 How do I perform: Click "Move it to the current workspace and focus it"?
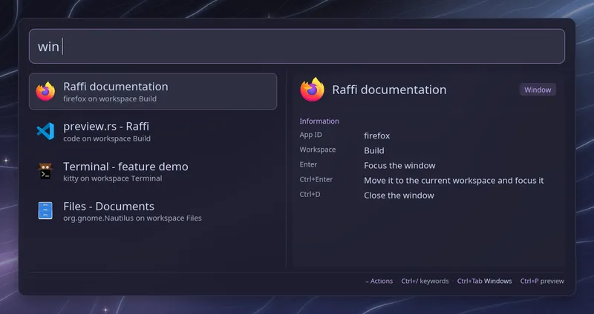pos(454,181)
